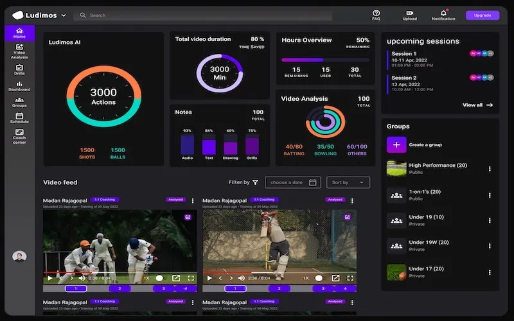Click overlay icon at first video's top corner
Image resolution: width=514 pixels, height=321 pixels.
(x=188, y=217)
